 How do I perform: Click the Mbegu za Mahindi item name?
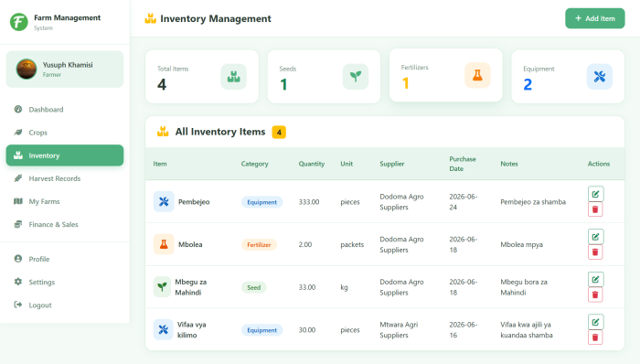pyautogui.click(x=190, y=287)
